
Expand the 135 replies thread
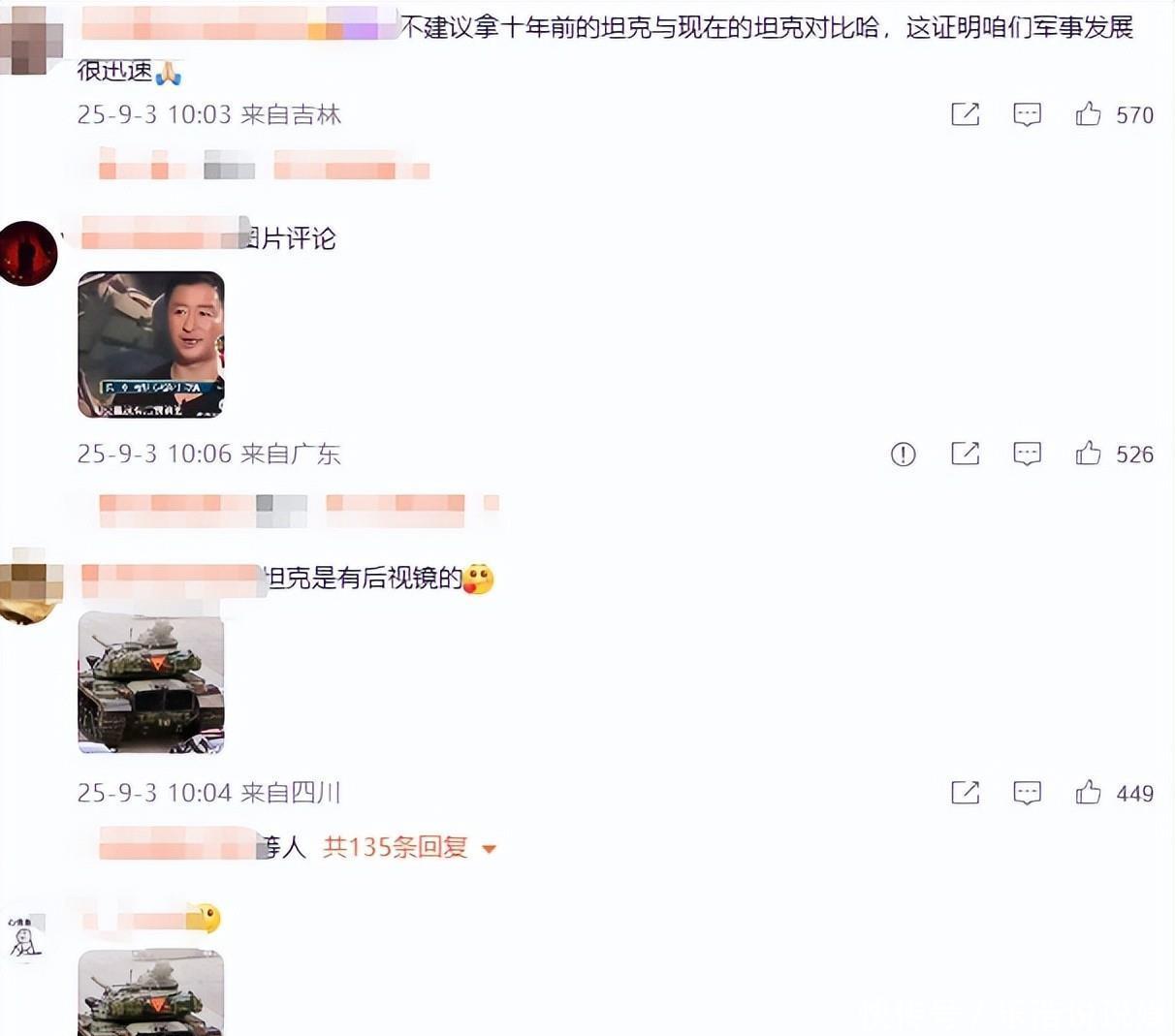point(396,847)
